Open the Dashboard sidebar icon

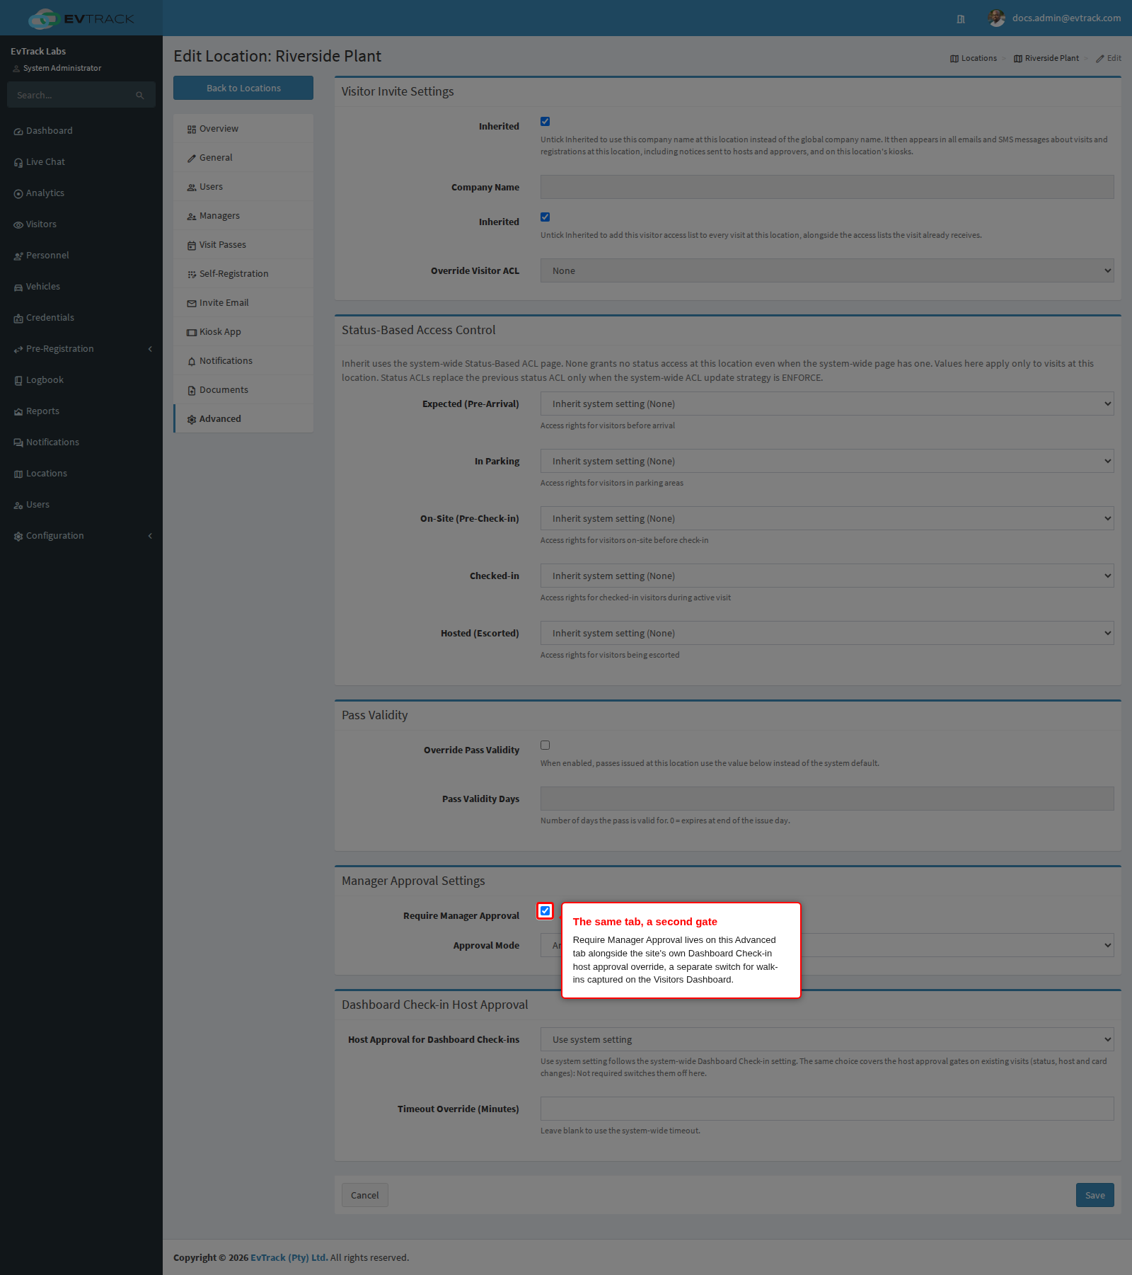(18, 132)
